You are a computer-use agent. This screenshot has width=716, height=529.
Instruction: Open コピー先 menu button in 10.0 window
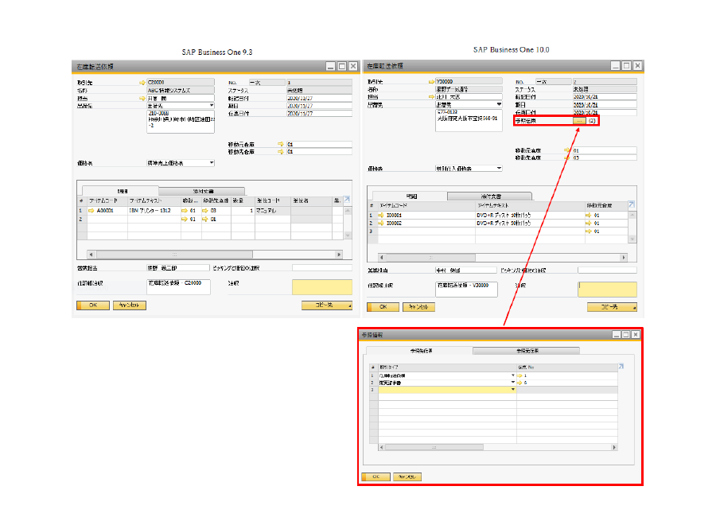click(612, 307)
